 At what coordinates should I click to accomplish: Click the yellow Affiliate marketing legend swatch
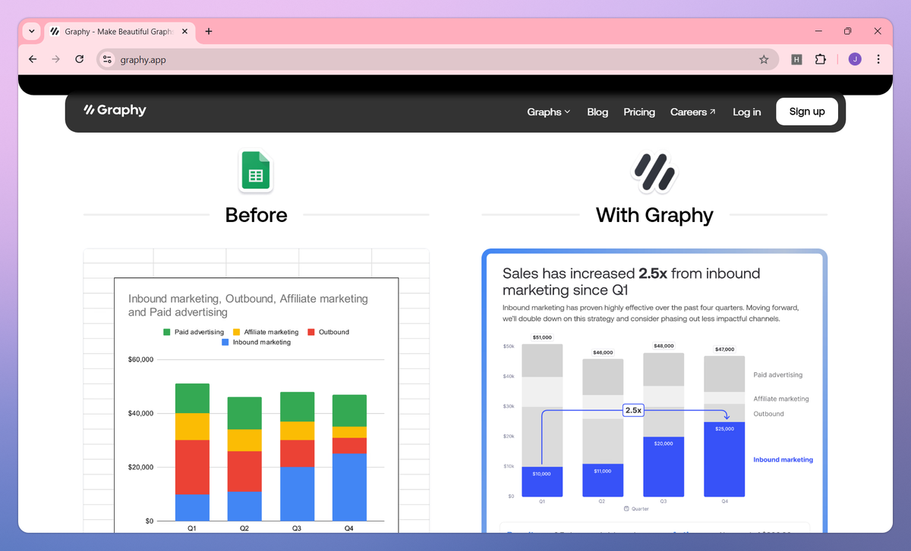pos(236,332)
